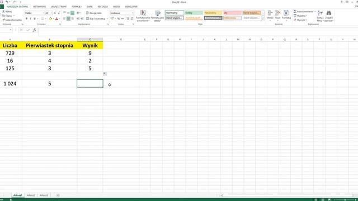This screenshot has height=201, width=358.
Task: Apply yellow fill color
Action: pyautogui.click(x=51, y=18)
